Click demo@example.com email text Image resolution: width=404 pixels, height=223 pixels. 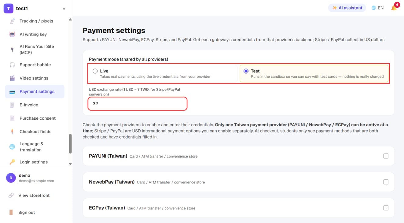36,181
